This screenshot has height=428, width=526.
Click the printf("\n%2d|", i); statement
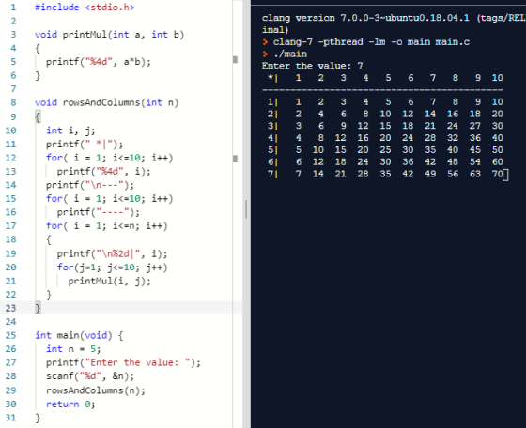point(112,253)
